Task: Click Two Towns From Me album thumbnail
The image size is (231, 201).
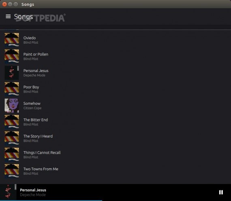Action: coord(12,171)
